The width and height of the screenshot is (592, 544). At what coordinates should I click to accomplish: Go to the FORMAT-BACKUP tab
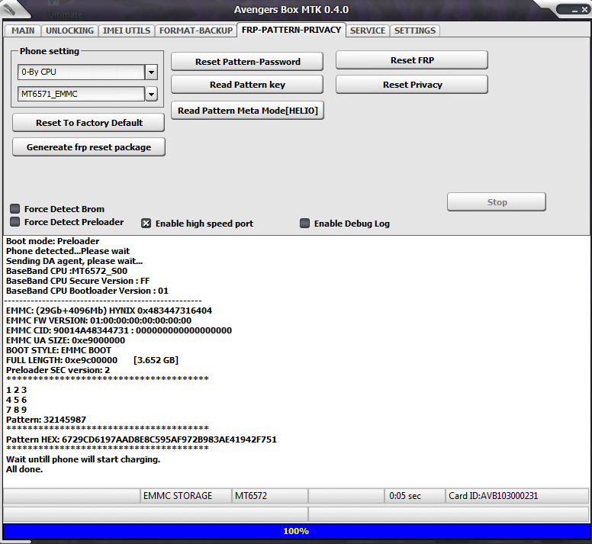click(196, 31)
